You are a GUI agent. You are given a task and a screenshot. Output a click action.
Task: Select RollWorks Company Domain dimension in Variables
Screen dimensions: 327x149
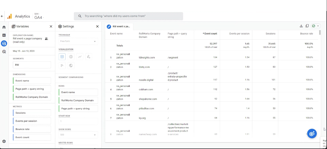(32, 97)
